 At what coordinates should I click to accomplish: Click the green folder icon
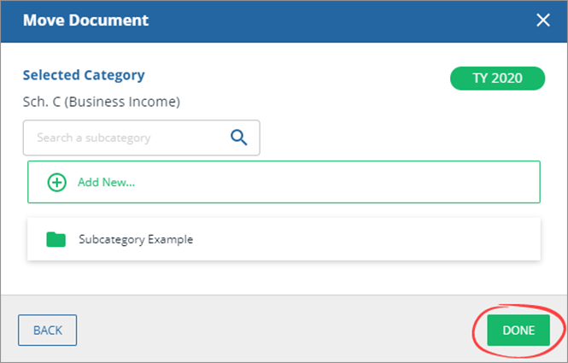[56, 239]
